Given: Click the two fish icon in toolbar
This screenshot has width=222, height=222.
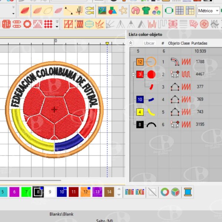Looking at the screenshot, I should point(90,10).
